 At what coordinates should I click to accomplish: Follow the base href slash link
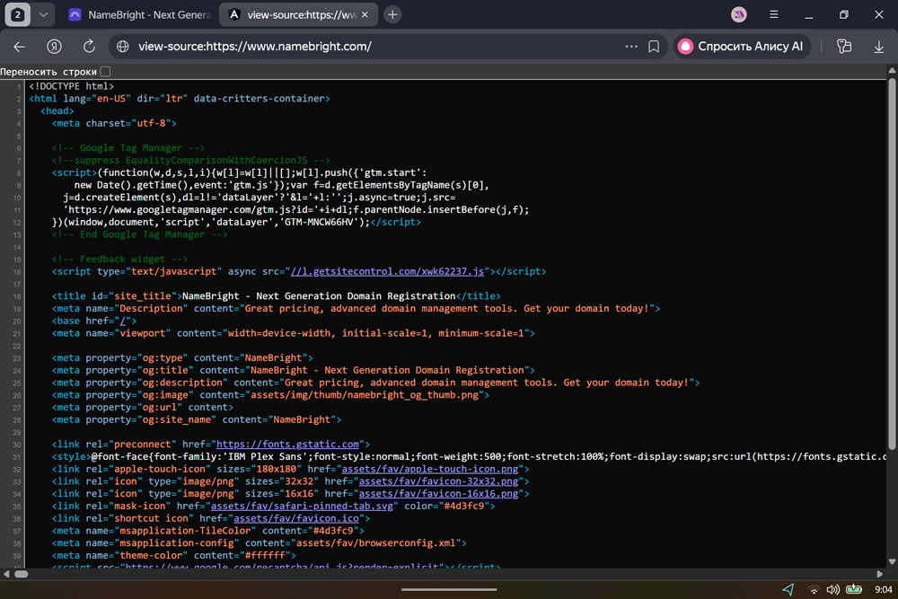pyautogui.click(x=122, y=321)
